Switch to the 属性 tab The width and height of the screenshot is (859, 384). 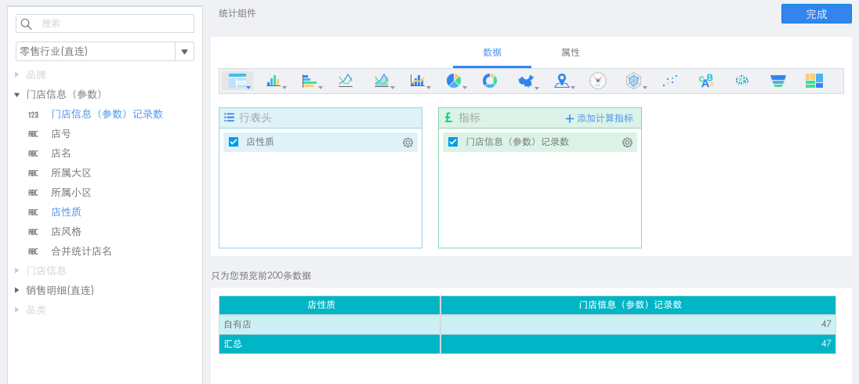coord(571,53)
